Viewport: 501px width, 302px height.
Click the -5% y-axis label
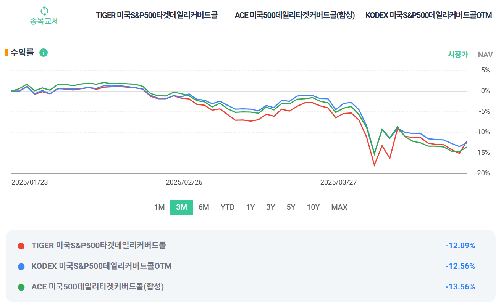pos(484,112)
